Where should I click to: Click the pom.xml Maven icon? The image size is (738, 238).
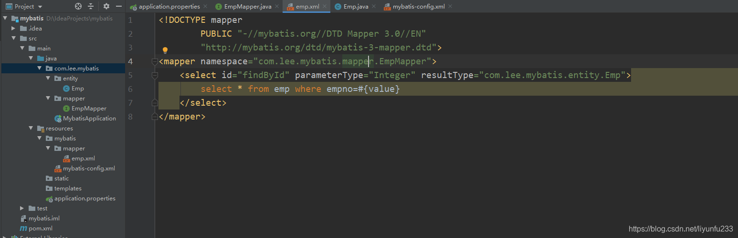coord(23,228)
